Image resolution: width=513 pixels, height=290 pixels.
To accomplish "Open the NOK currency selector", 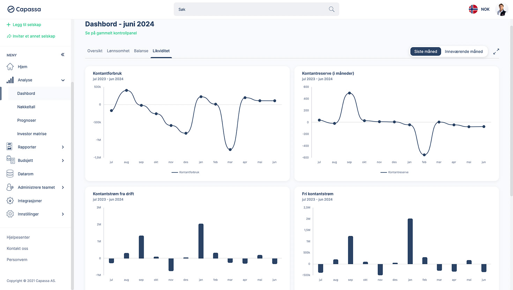I will tap(485, 9).
